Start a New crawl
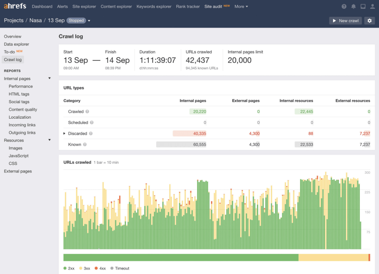 [x=345, y=21]
